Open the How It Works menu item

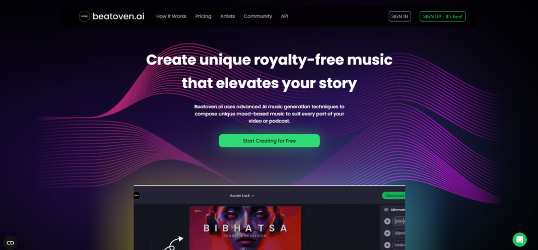point(171,16)
